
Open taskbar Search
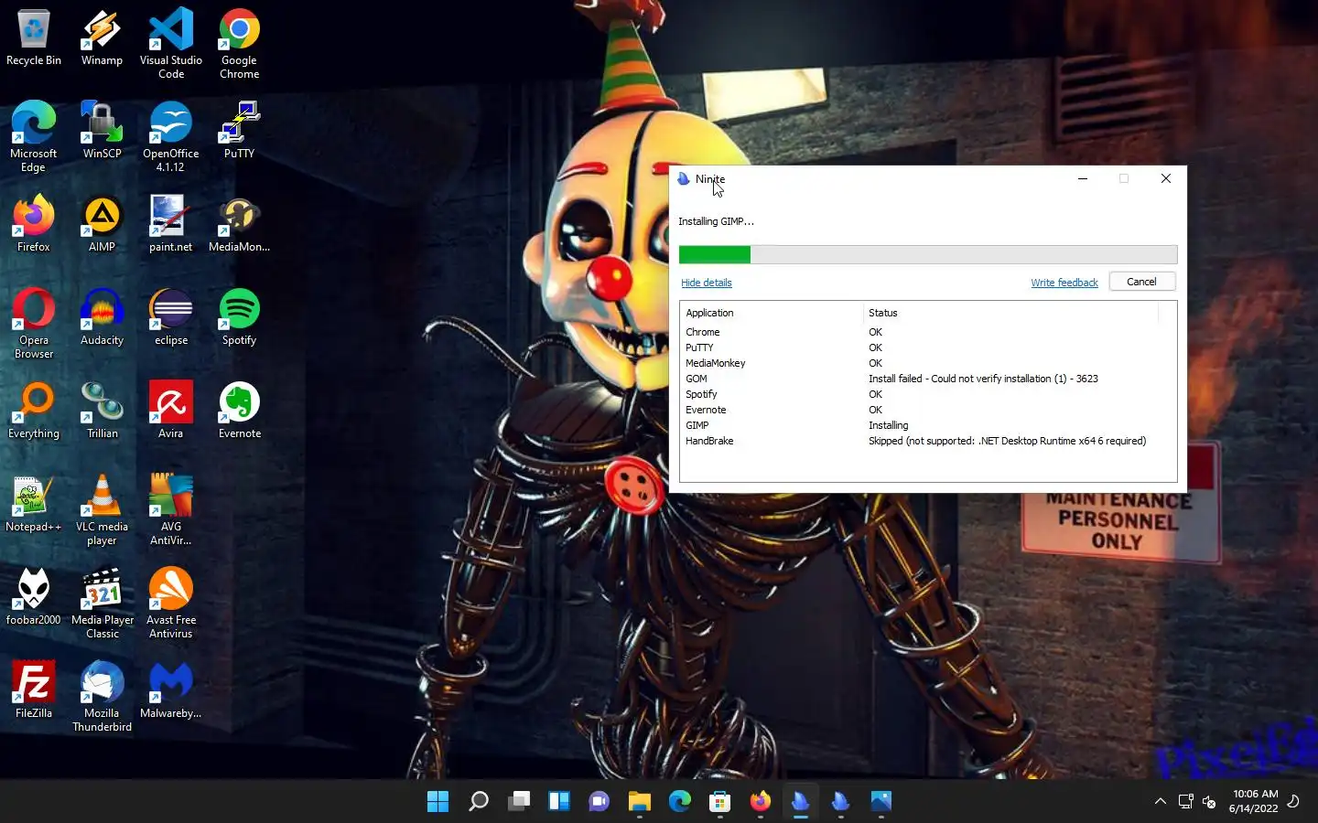pyautogui.click(x=478, y=802)
